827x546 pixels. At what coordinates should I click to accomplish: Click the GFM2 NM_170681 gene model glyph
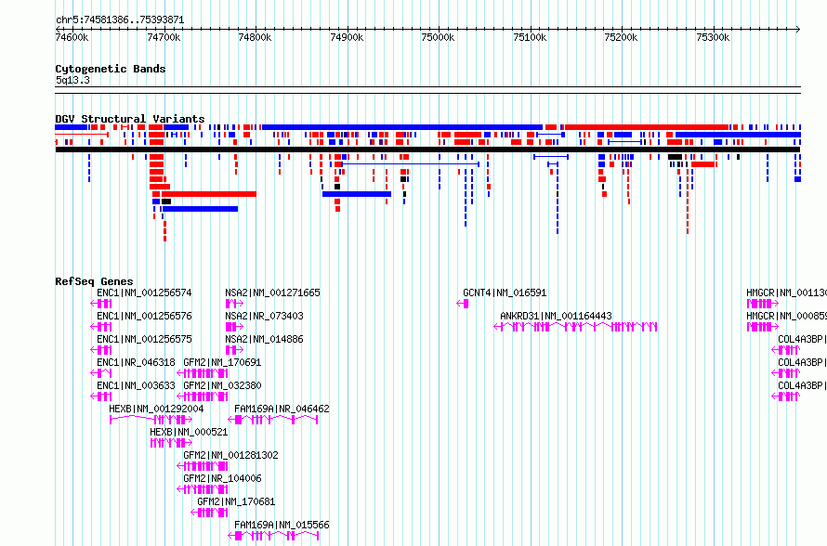coord(209,513)
